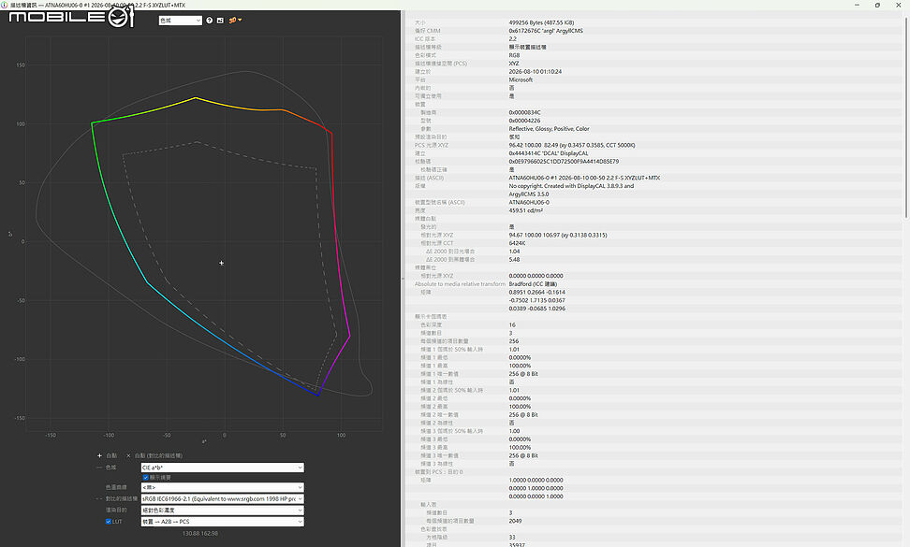910x547 pixels.
Task: Open the rendering intent dropdown above LUT
Action: point(222,511)
